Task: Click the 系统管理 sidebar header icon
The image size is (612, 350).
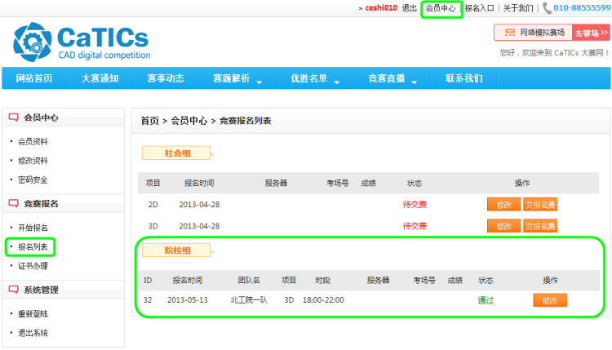Action: (x=14, y=290)
